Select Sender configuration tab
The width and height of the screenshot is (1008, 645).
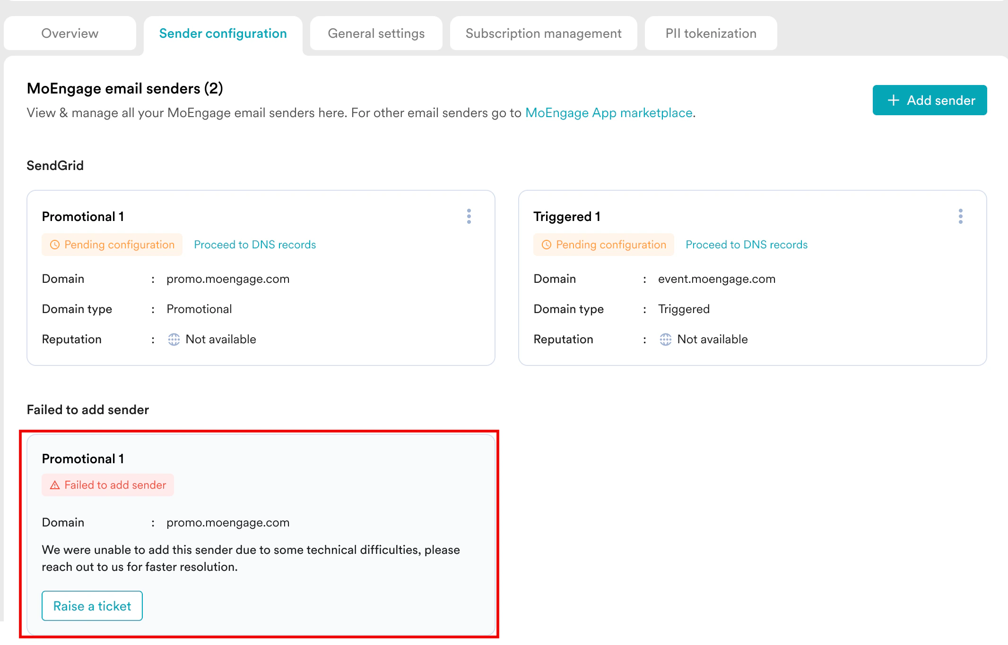pyautogui.click(x=223, y=34)
